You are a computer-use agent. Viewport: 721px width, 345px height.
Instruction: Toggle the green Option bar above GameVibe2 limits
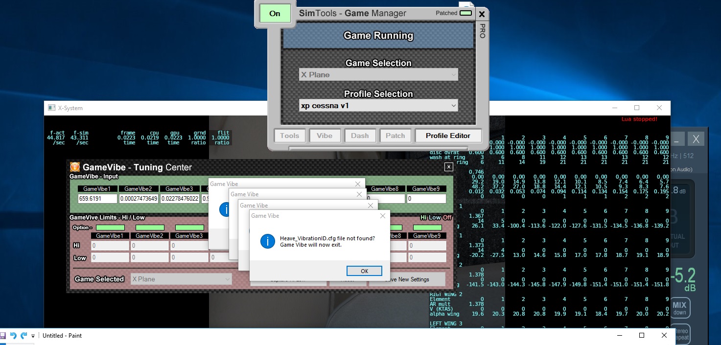150,228
